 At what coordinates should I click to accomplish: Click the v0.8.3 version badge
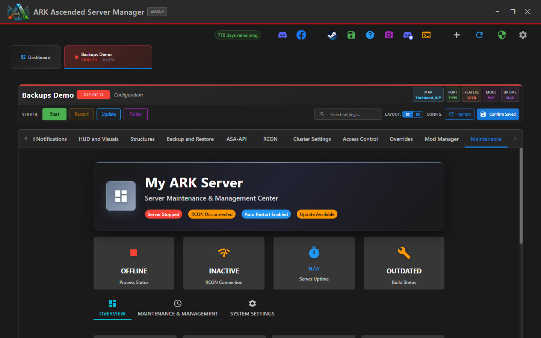157,12
